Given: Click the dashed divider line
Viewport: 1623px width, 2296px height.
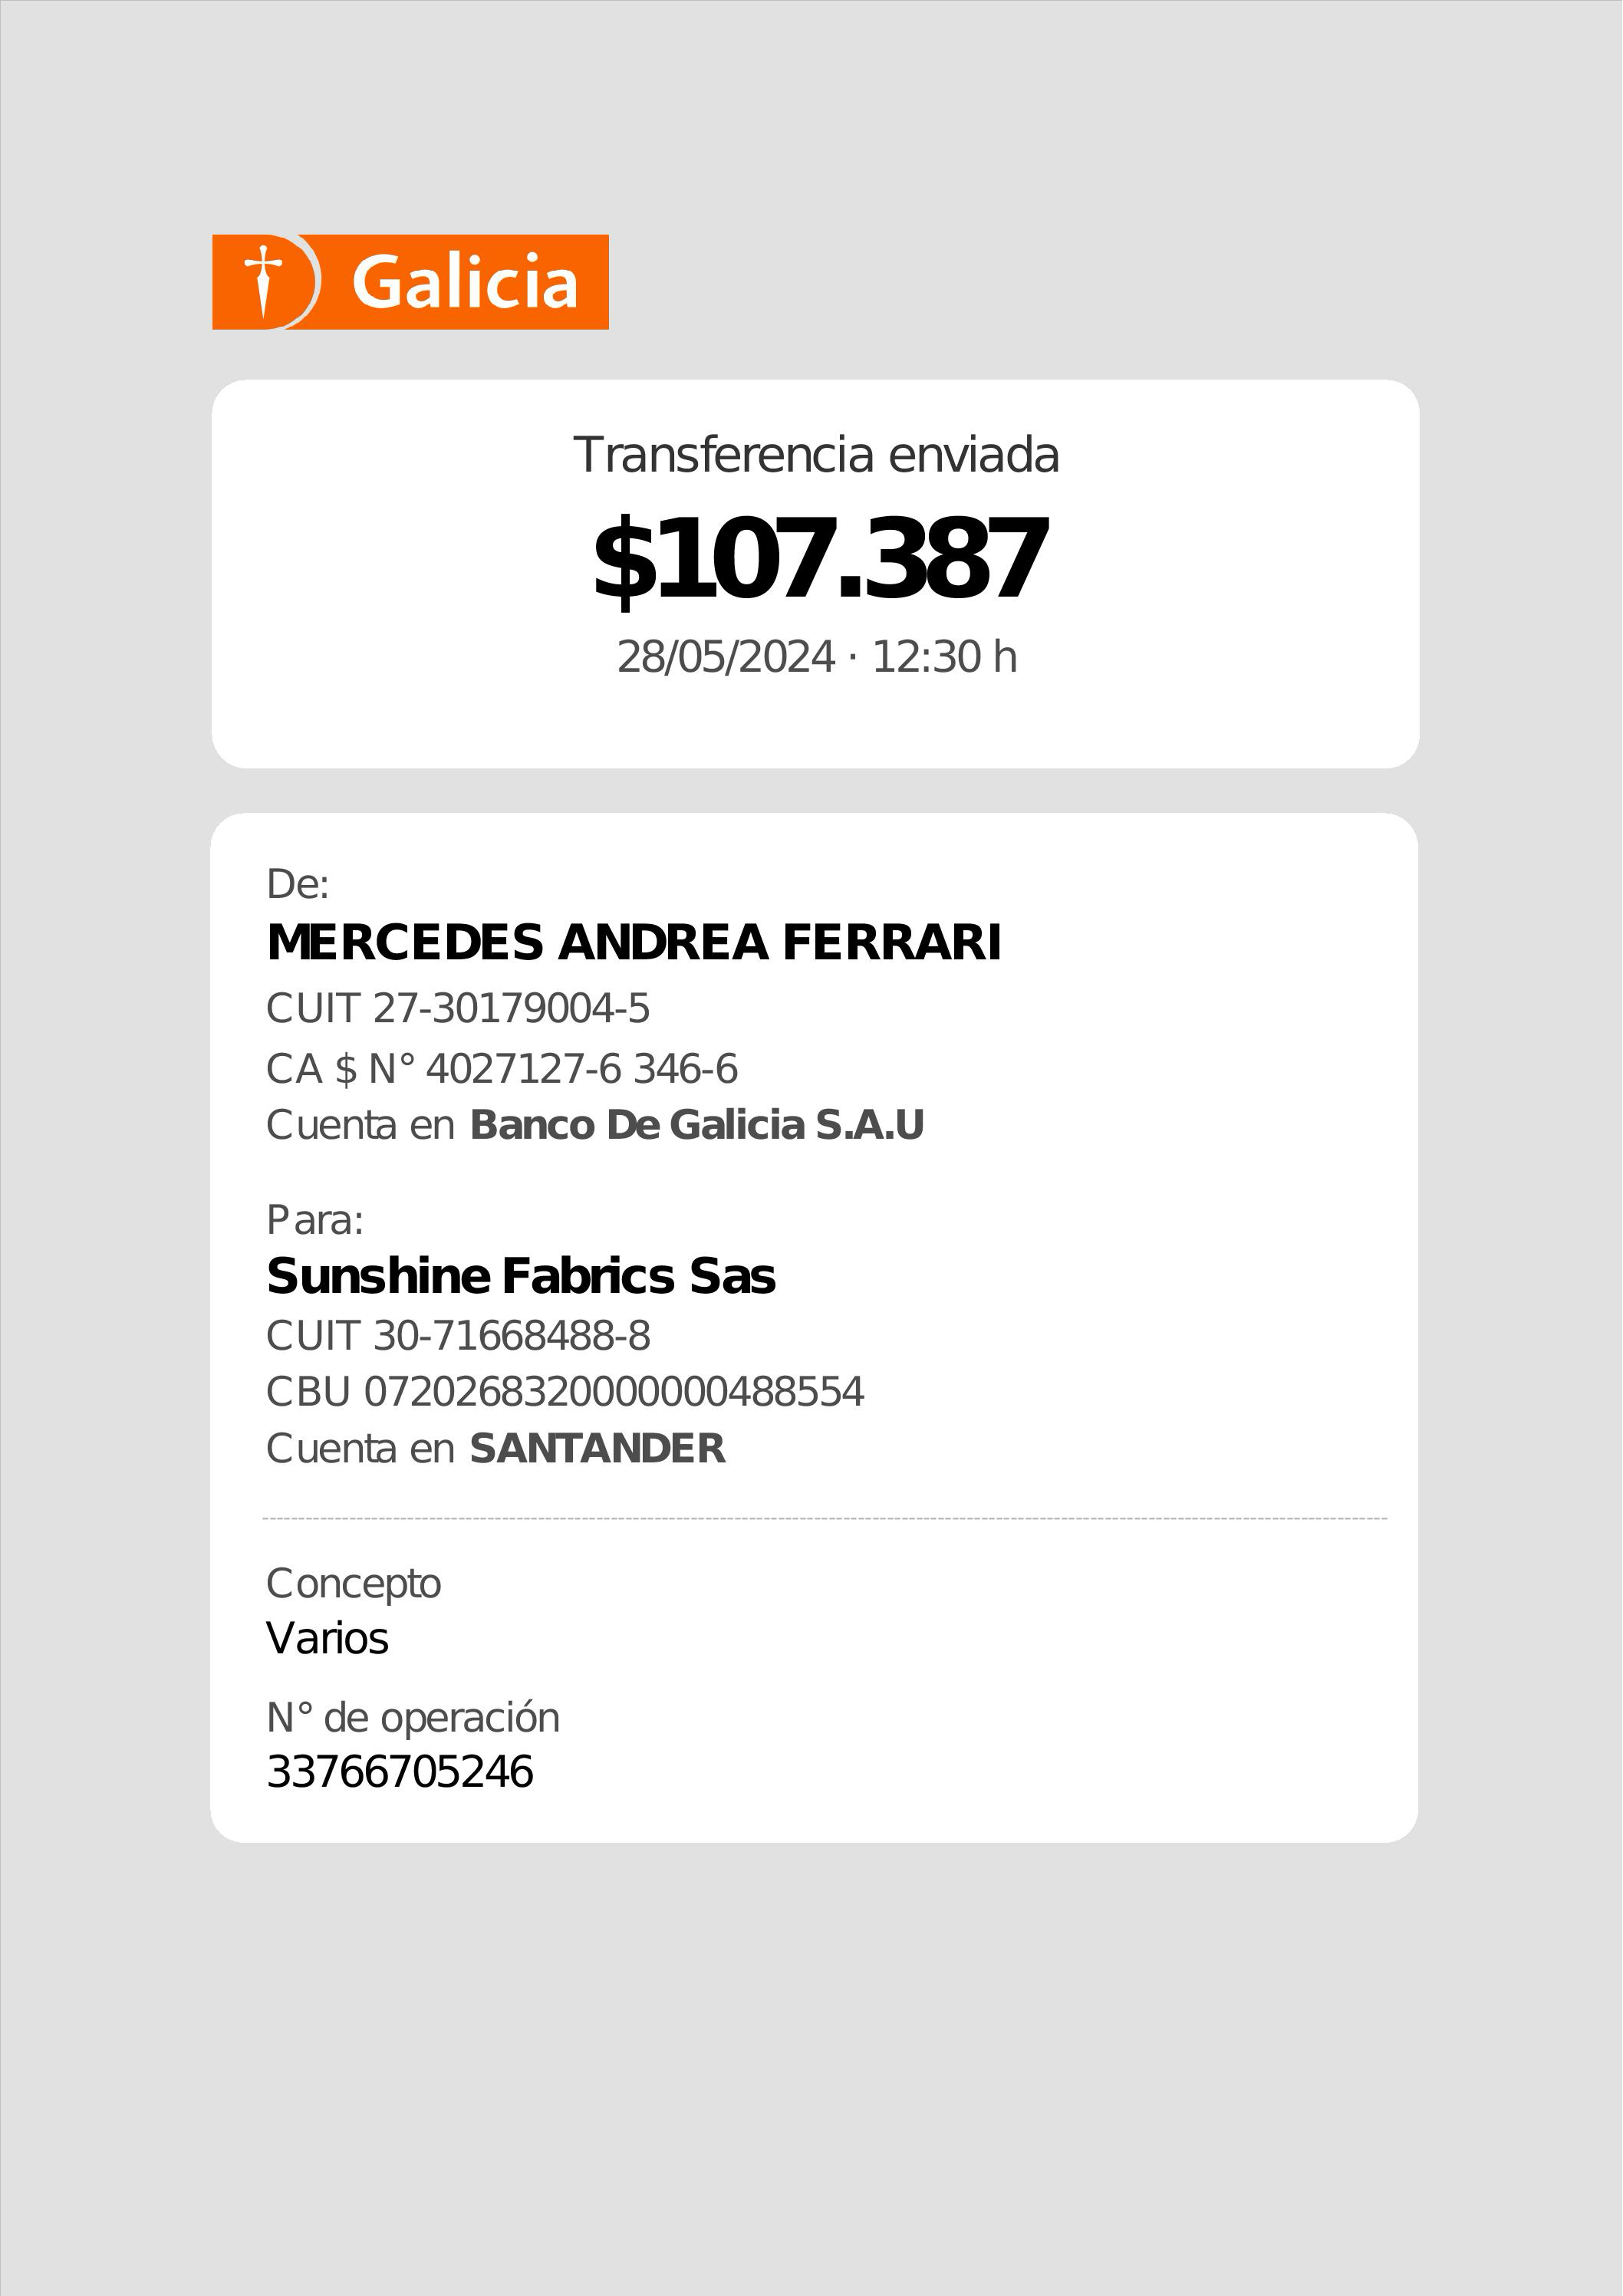Looking at the screenshot, I should point(824,1518).
